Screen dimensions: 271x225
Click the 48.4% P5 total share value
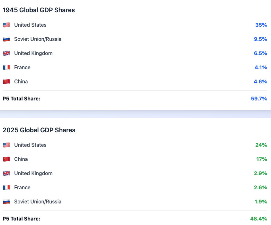[x=258, y=219]
